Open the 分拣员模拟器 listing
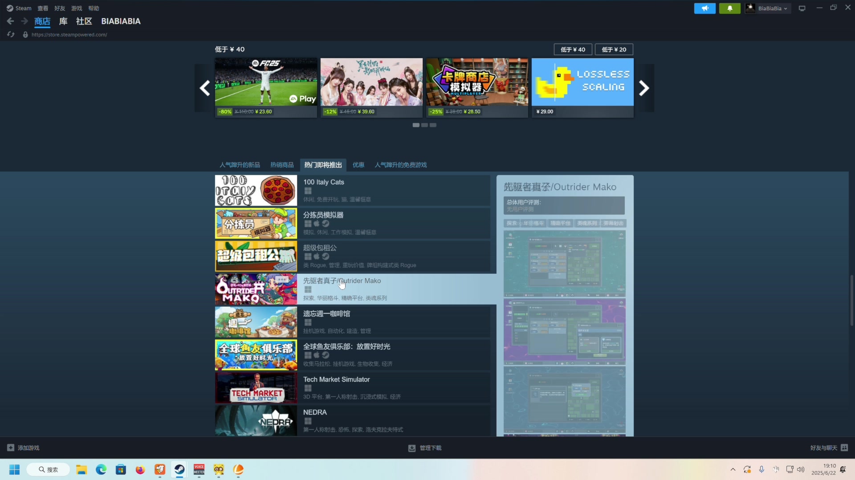The height and width of the screenshot is (480, 855). click(x=353, y=224)
